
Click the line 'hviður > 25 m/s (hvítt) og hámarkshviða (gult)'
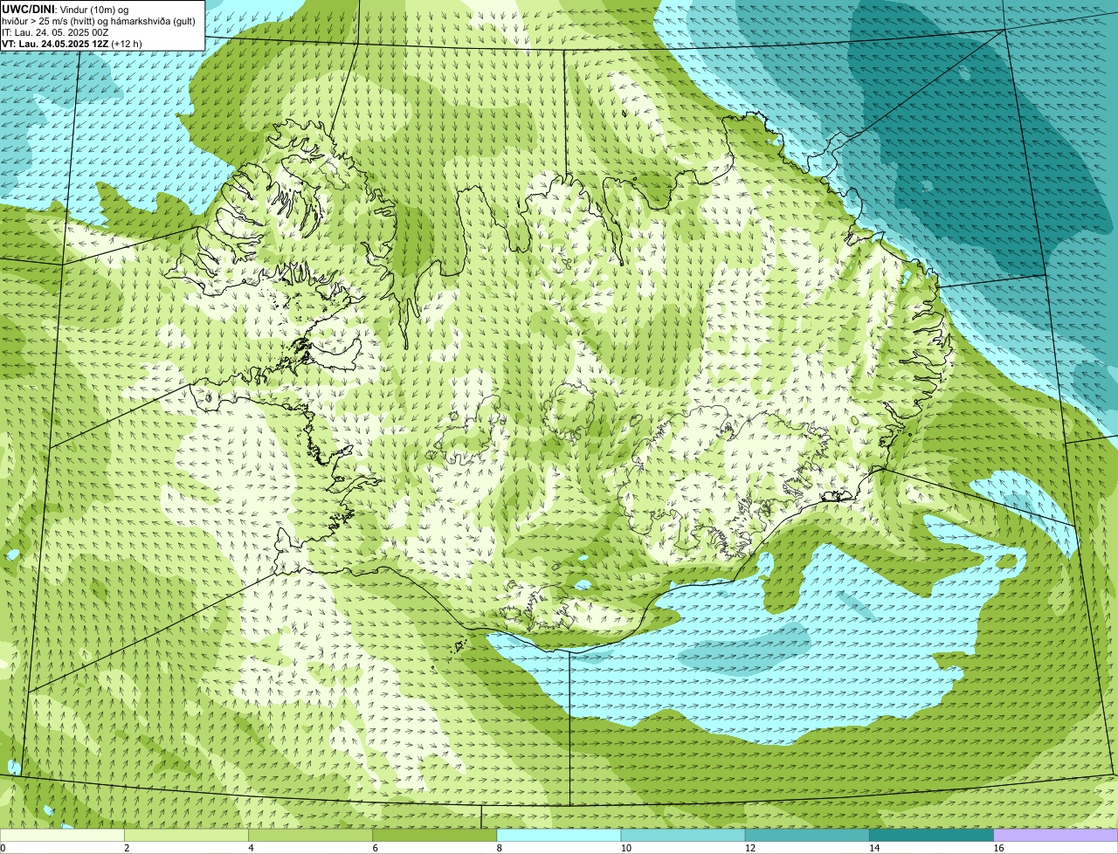click(99, 21)
